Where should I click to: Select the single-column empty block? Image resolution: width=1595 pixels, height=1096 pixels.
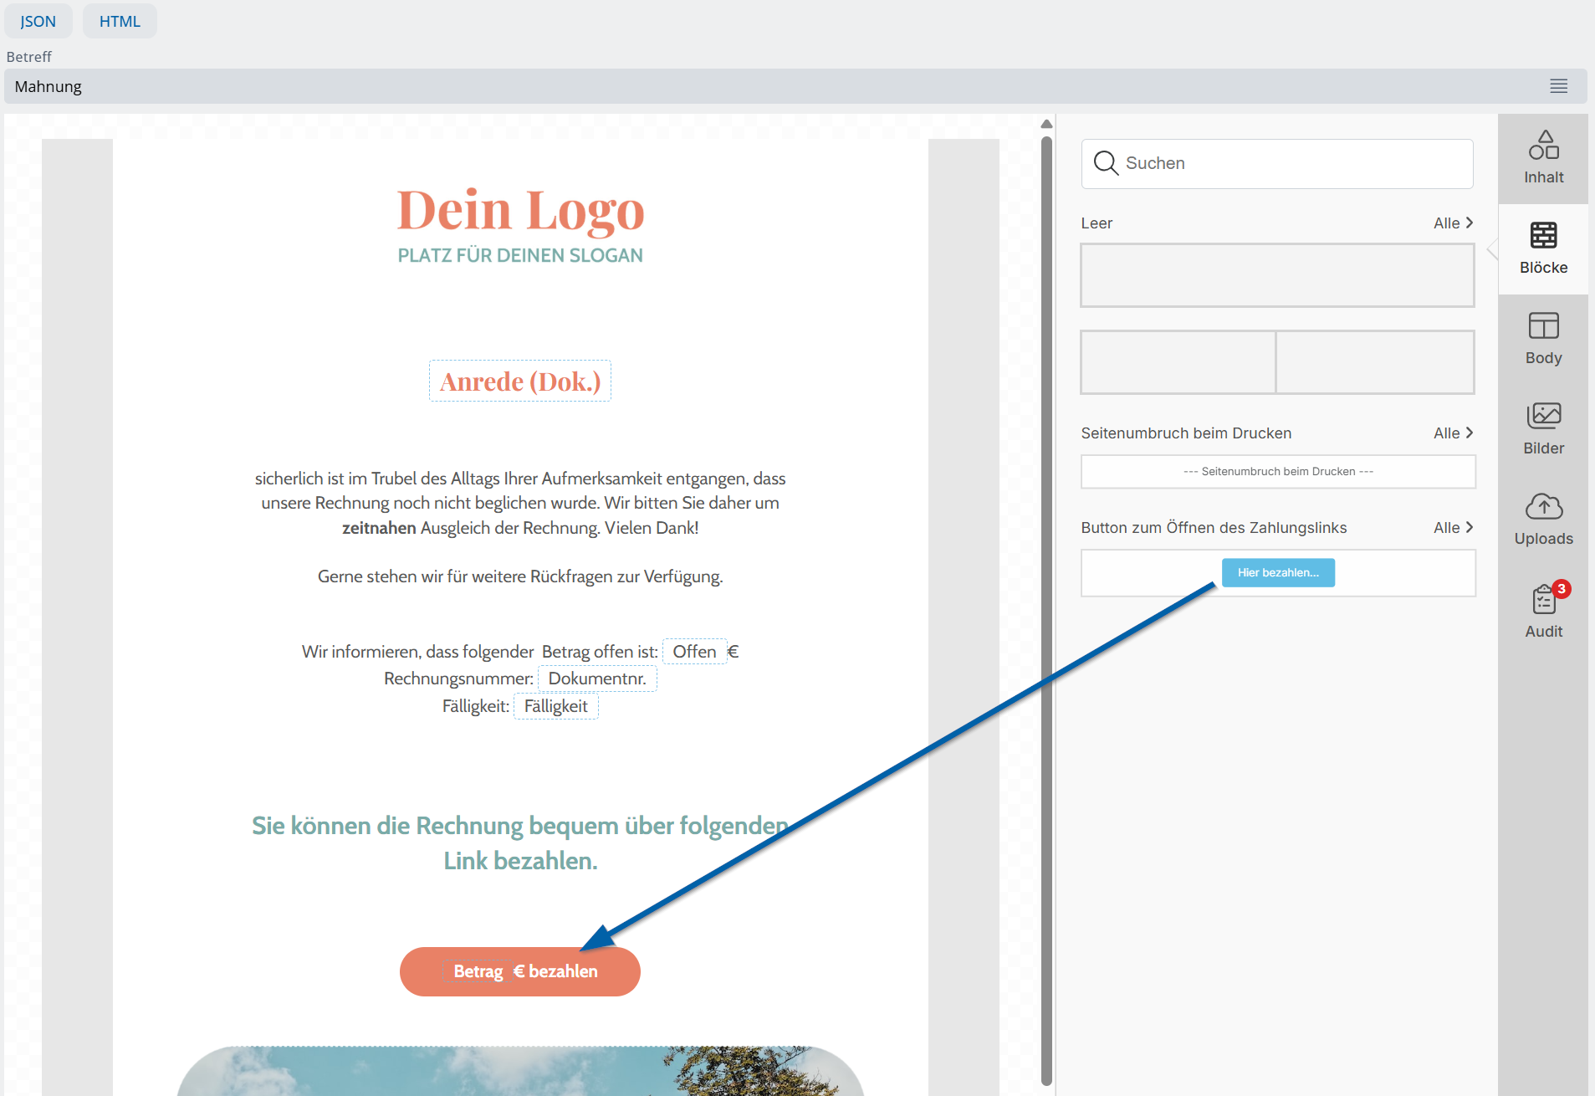pos(1277,275)
